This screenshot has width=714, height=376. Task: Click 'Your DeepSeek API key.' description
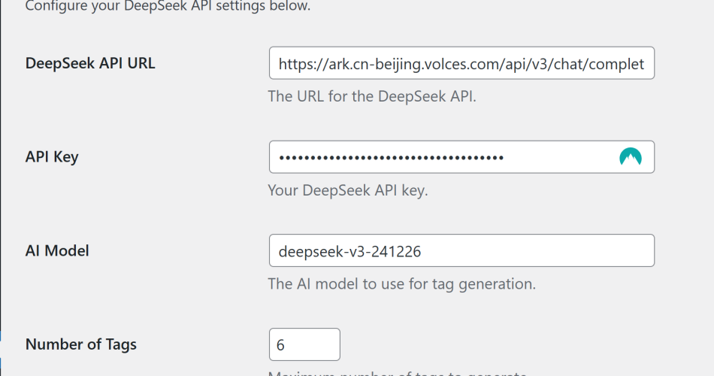coord(348,190)
